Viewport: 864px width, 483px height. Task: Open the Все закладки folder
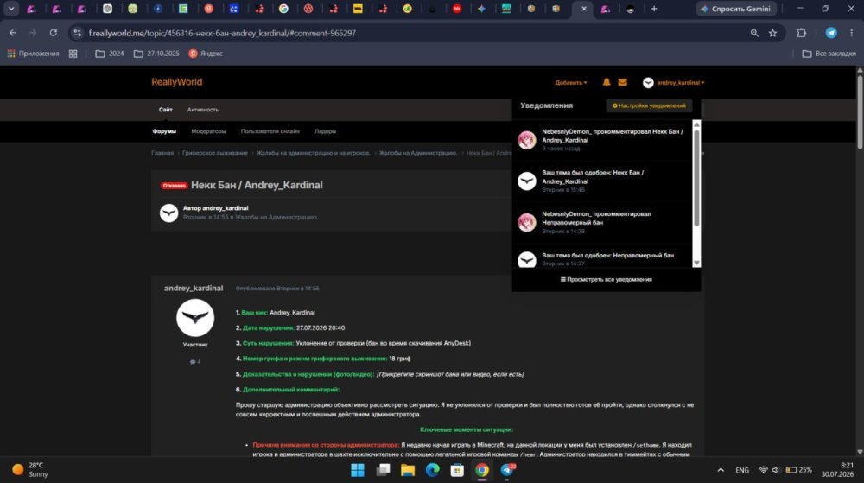829,54
